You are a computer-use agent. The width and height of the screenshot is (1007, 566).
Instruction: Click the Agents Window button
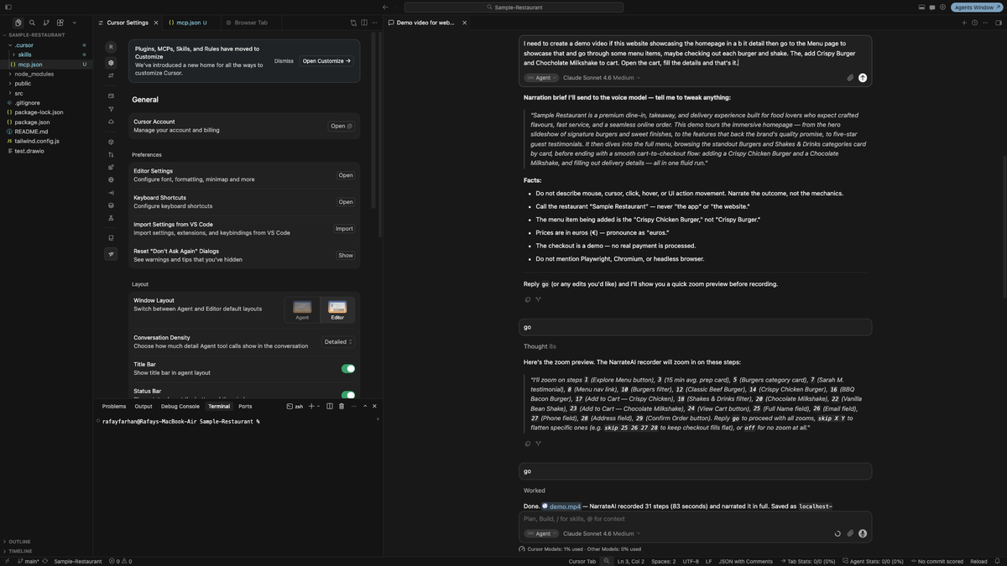(975, 7)
